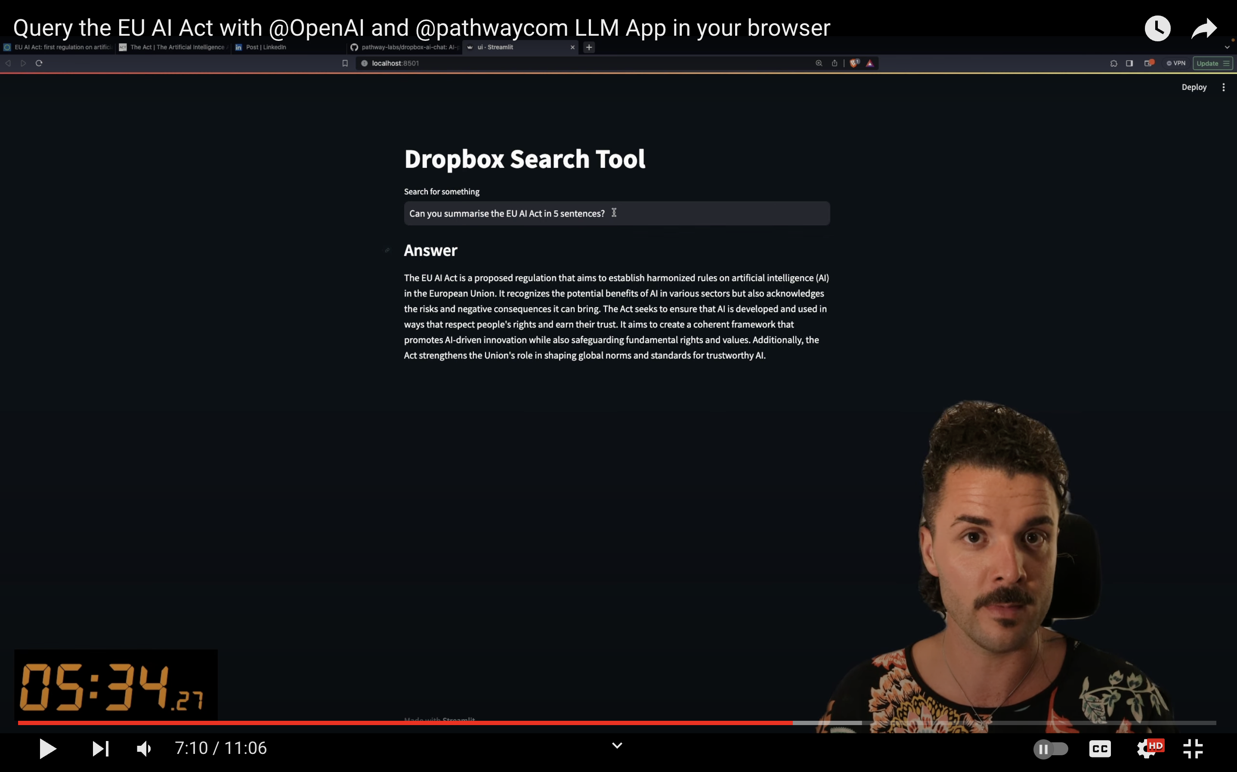Click the Brave wallet icon
This screenshot has height=772, width=1237.
click(x=1148, y=63)
